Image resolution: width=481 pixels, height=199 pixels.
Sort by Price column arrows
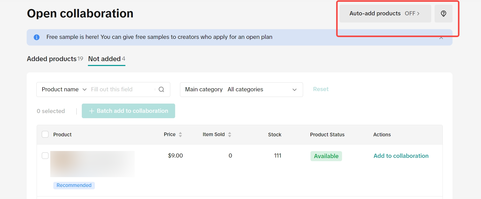(180, 135)
